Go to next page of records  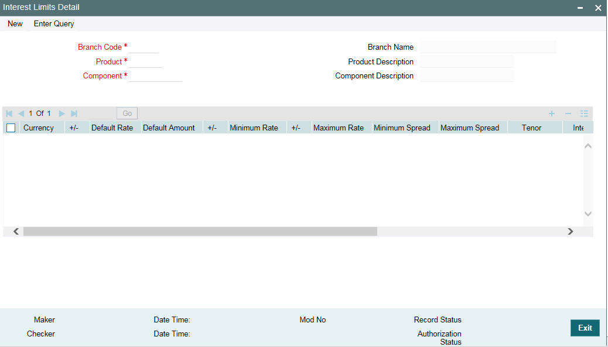(62, 114)
